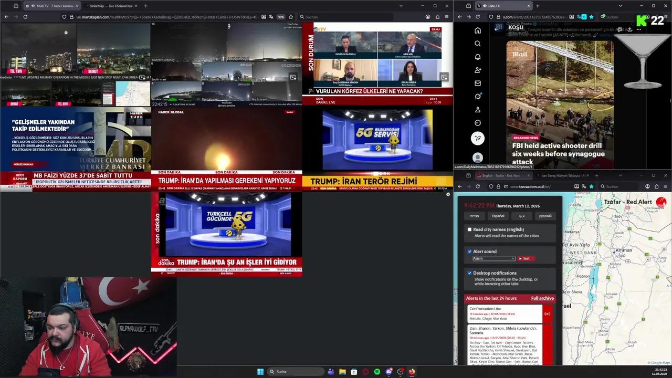Viewport: 672px width, 378px height.
Task: Open the Multi TV grid settings gear icon
Action: click(x=448, y=194)
